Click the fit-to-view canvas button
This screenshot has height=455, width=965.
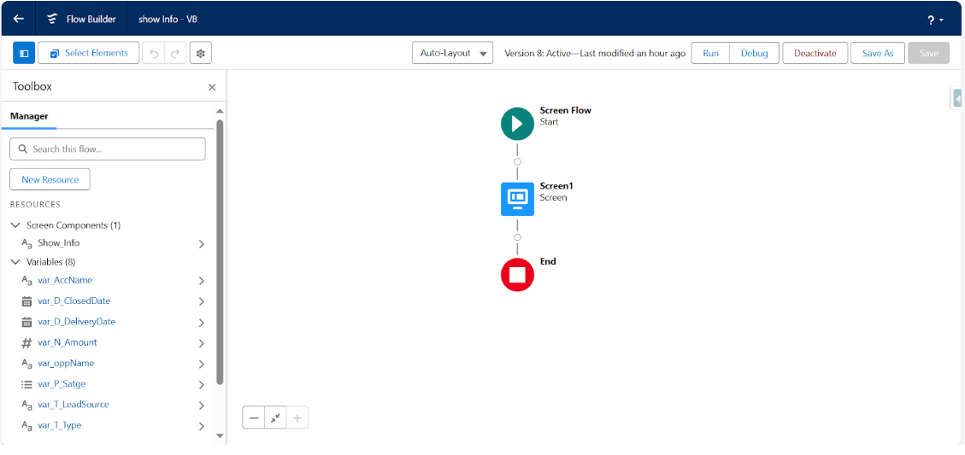(275, 417)
